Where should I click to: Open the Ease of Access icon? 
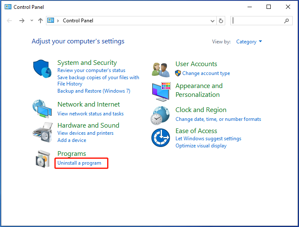tap(161, 137)
